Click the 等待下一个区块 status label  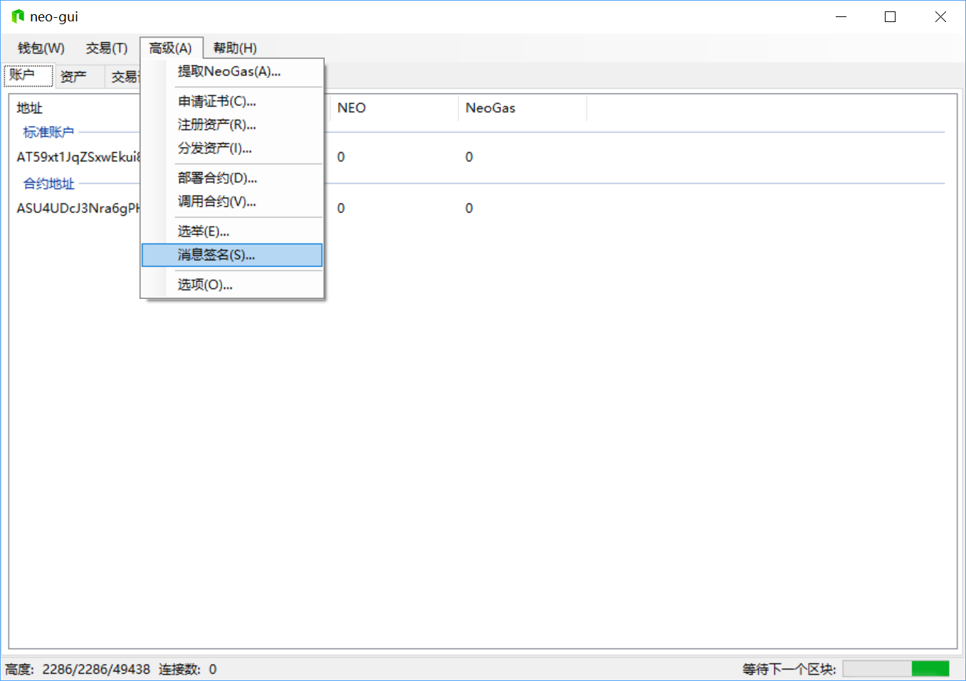[789, 670]
